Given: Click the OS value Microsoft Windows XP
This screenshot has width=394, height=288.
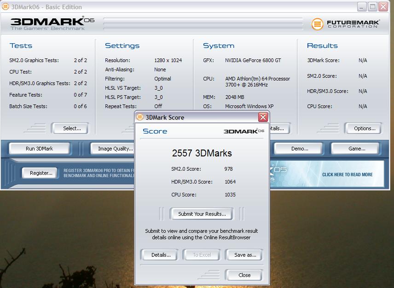Looking at the screenshot, I should click(x=249, y=106).
